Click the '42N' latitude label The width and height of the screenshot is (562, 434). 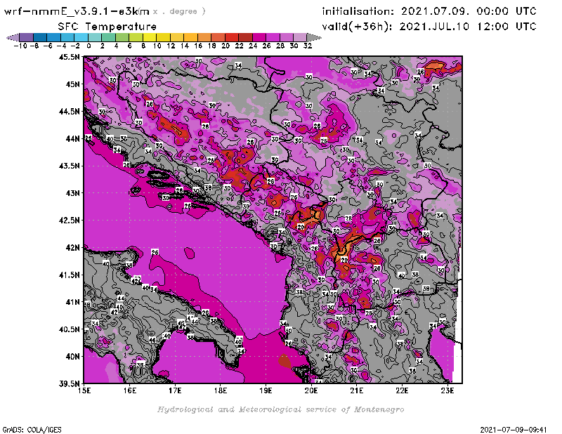pos(72,248)
